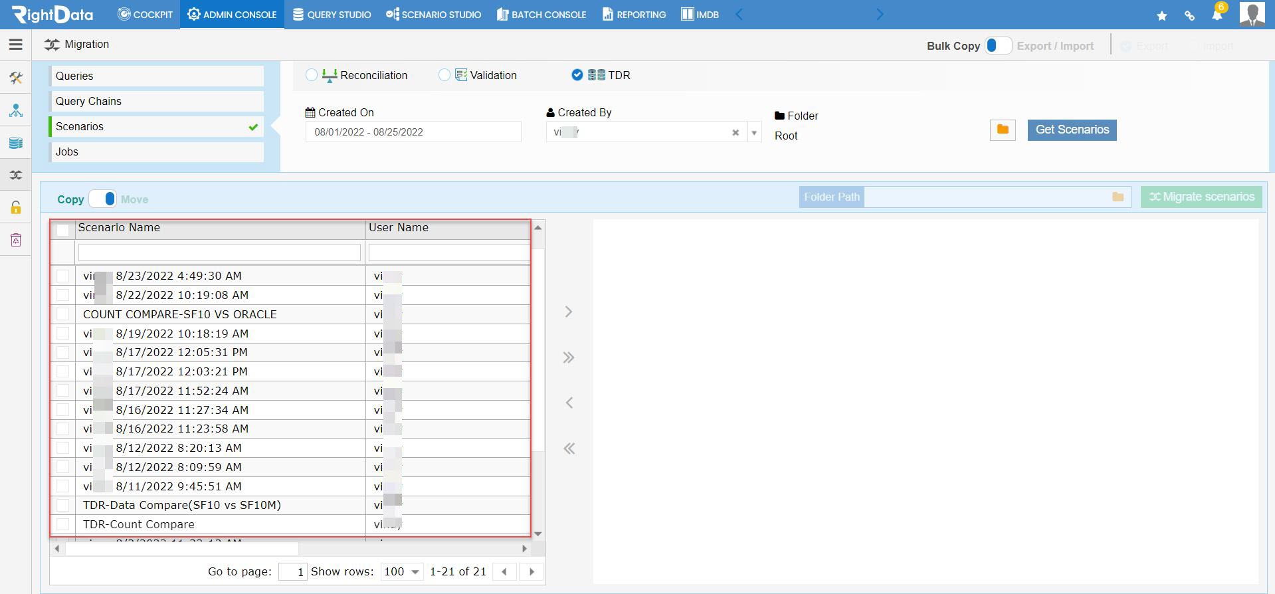Go to the next navigation tabs arrow
The image size is (1275, 594).
pyautogui.click(x=880, y=15)
